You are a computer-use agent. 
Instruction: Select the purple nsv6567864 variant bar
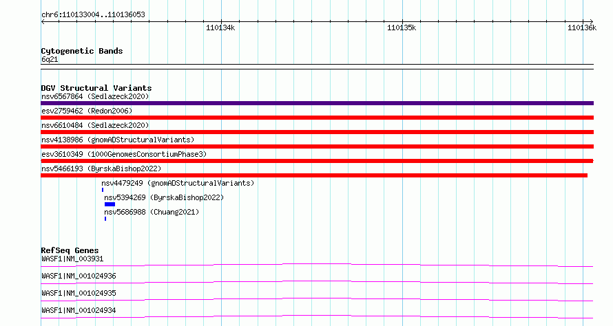point(317,103)
